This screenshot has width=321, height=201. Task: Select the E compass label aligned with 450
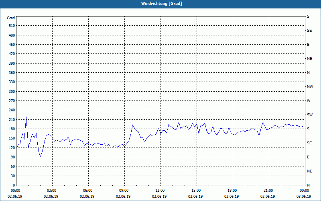click(x=308, y=45)
